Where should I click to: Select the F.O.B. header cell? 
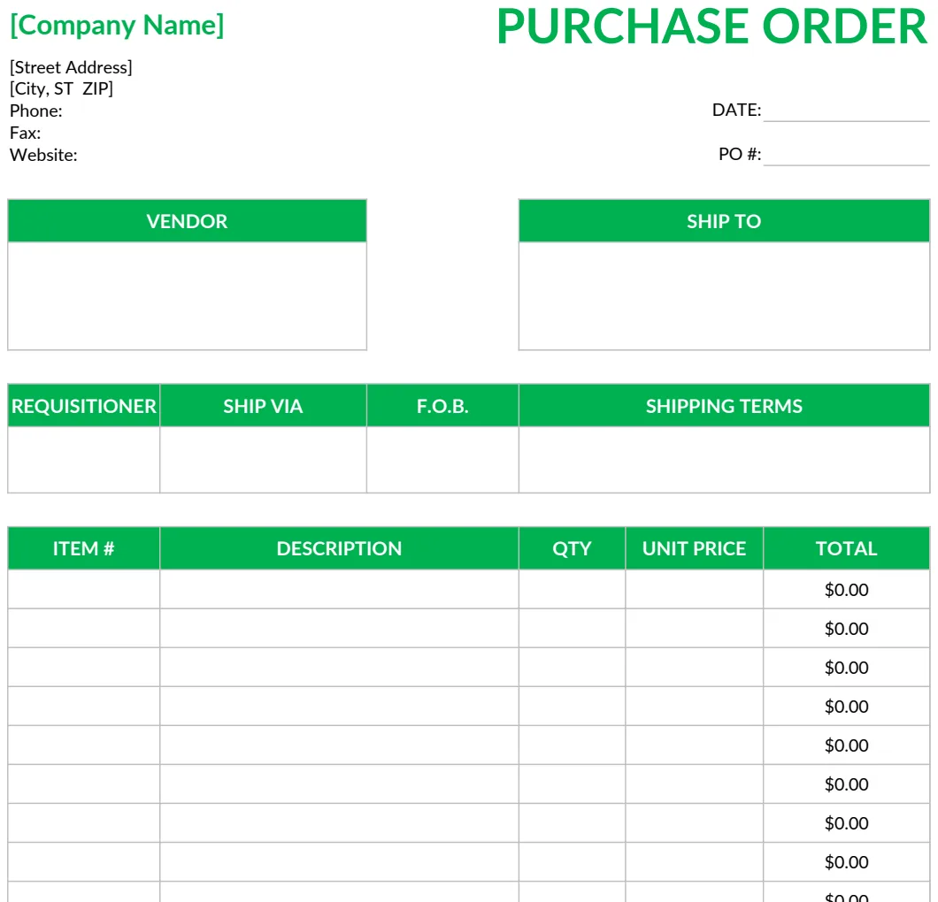442,406
